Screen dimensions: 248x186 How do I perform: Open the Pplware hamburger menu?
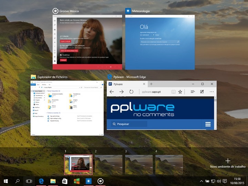click(x=208, y=124)
